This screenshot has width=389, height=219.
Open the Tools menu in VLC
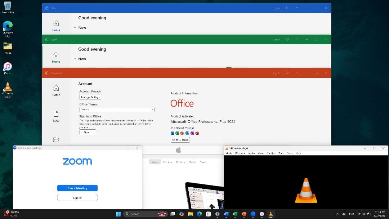(281, 153)
